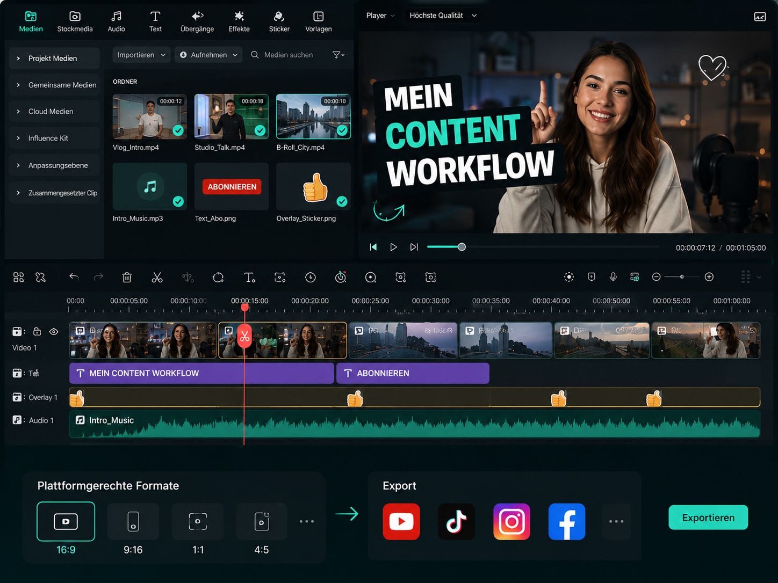Open the YouTube export target
Viewport: 778px width, 583px height.
point(401,521)
